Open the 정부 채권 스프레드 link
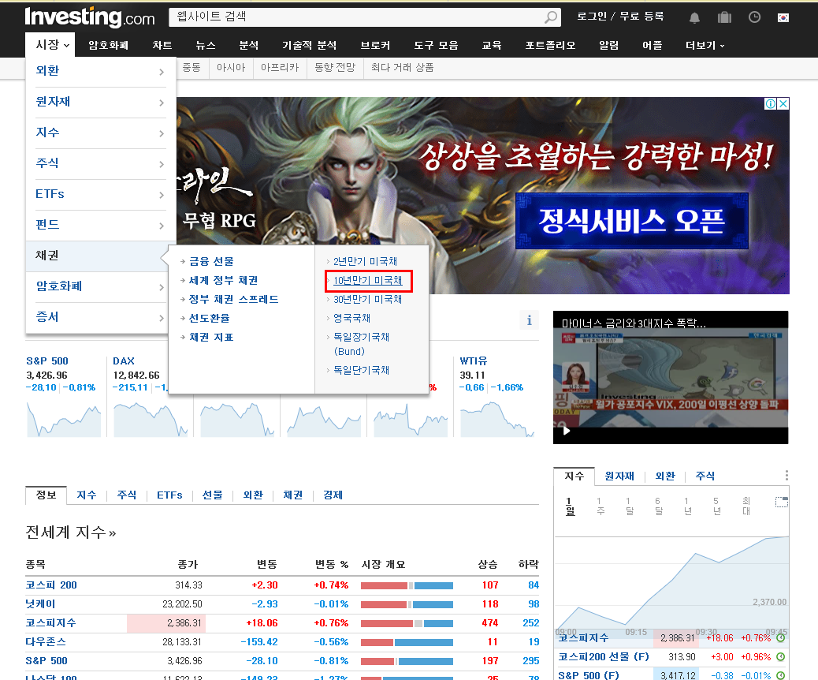This screenshot has height=680, width=818. [234, 299]
